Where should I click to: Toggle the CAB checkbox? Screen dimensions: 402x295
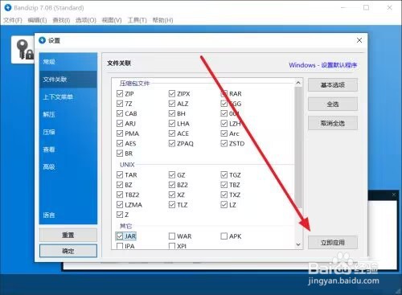click(120, 113)
